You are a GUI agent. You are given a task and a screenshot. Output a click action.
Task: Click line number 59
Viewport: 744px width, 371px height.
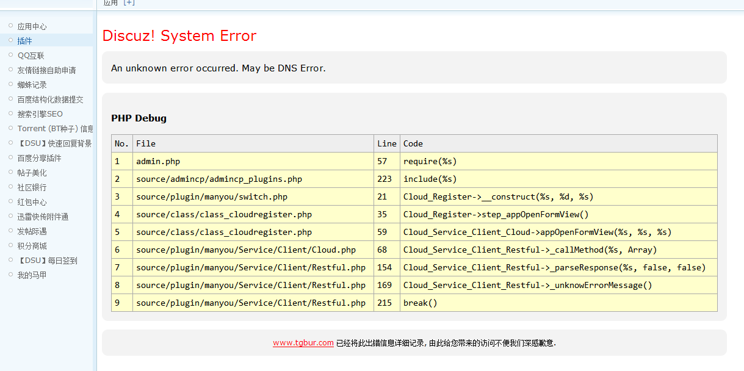click(387, 232)
